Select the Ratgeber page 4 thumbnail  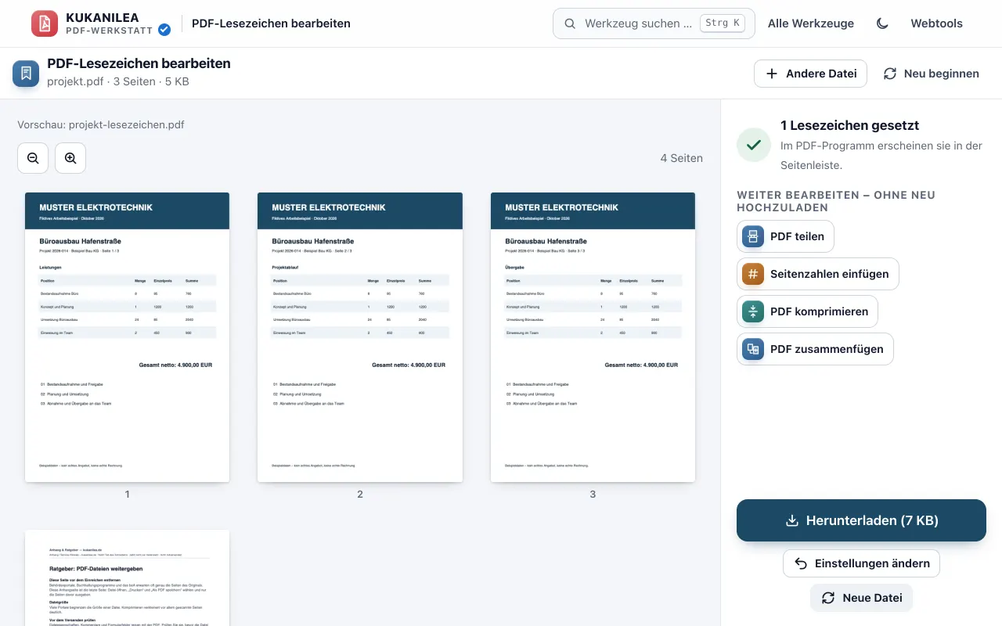coord(127,577)
